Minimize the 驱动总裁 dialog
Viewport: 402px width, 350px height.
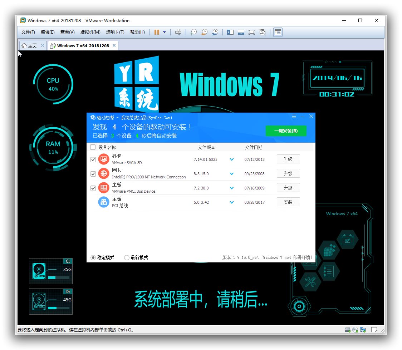(303, 117)
